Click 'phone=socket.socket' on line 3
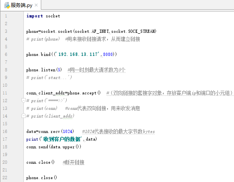This screenshot has height=182, width=234. click(49, 31)
